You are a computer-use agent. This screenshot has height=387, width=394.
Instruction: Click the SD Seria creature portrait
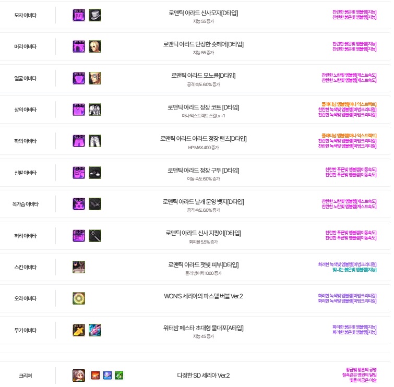(x=79, y=376)
